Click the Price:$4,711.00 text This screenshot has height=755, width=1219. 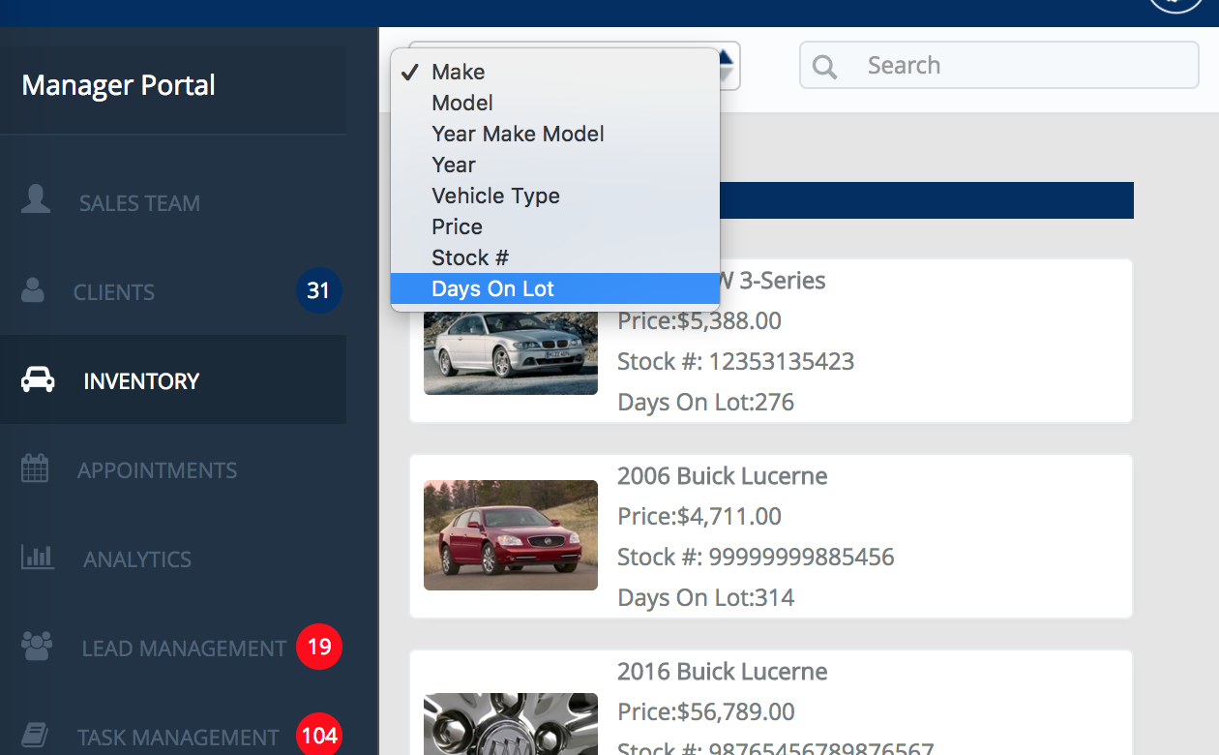[x=699, y=517]
